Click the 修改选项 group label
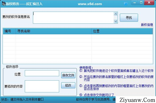 coord(12,67)
